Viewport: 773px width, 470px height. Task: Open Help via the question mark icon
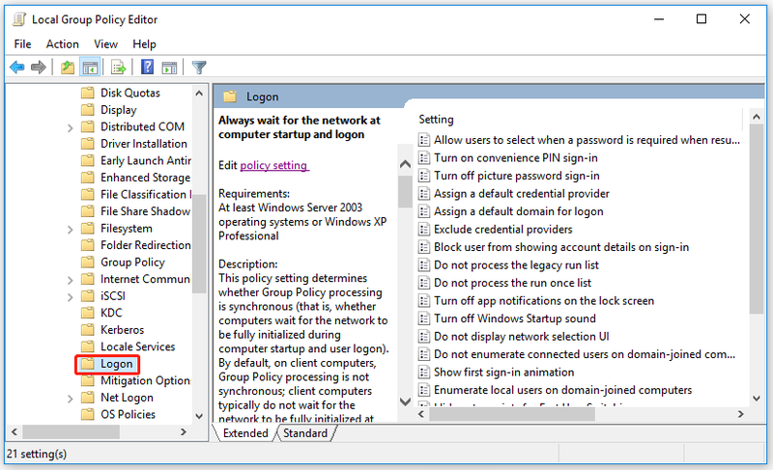click(x=147, y=67)
